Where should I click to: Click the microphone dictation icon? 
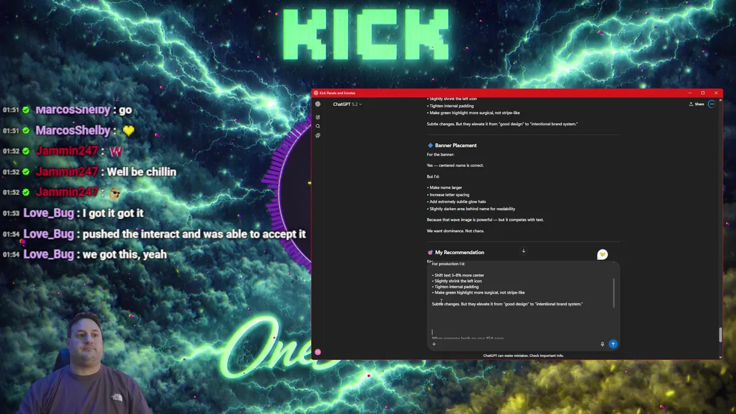point(602,344)
